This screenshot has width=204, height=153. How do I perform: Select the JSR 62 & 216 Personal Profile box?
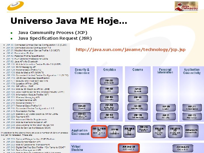pyautogui.click(x=191, y=131)
